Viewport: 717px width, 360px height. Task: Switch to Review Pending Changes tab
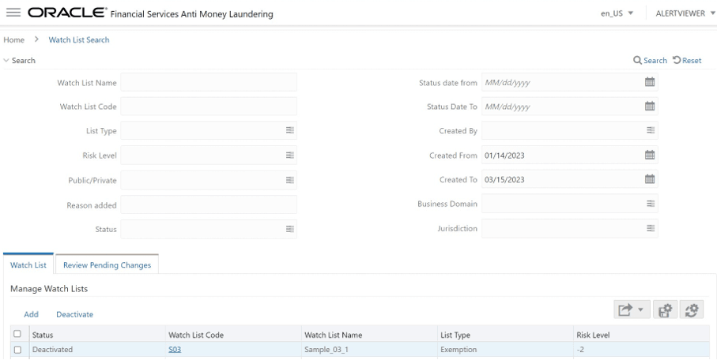(107, 264)
